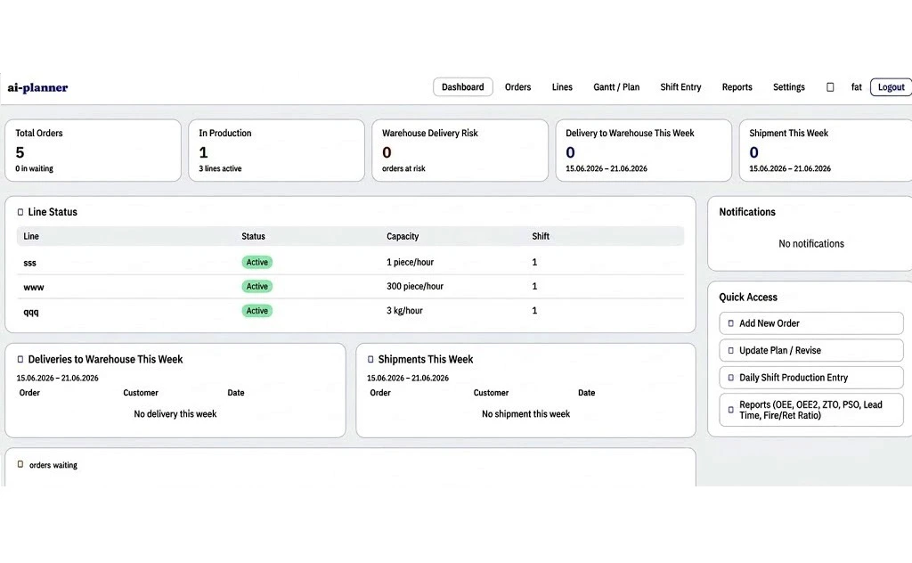Click the Shipment This Week card
The width and height of the screenshot is (912, 563).
826,150
